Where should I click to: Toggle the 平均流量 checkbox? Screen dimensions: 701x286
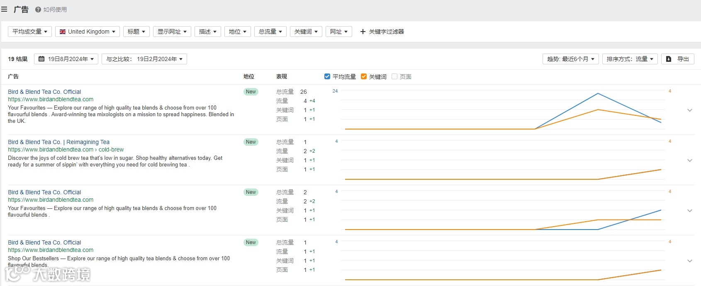point(327,76)
